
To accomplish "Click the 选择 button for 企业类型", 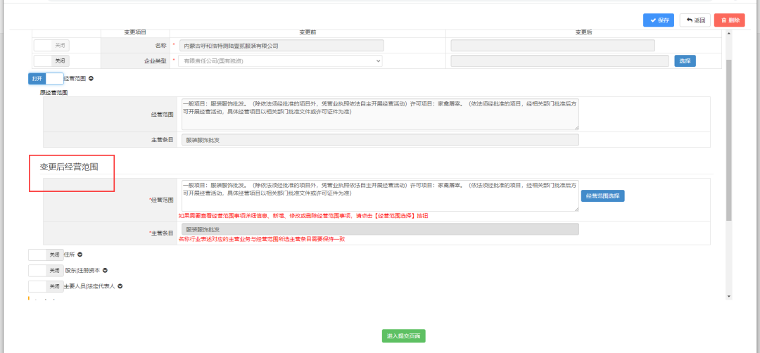I will (685, 61).
